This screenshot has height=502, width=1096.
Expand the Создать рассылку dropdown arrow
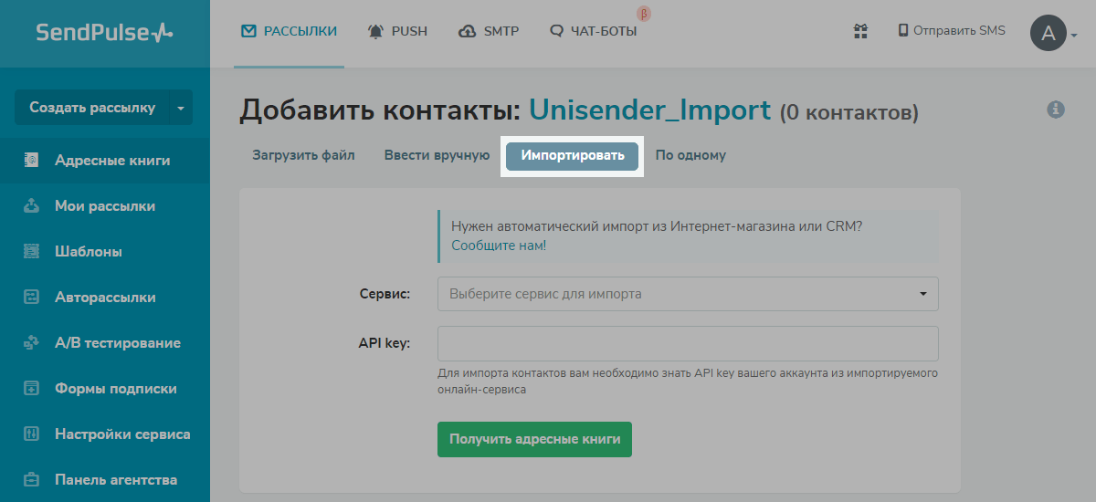coord(180,108)
